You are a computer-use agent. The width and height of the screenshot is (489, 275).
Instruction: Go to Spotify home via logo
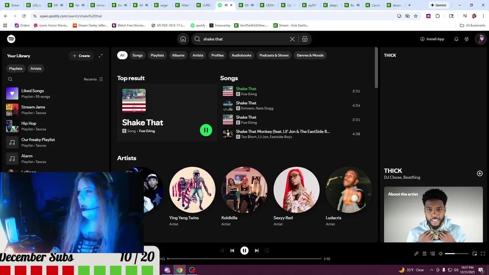(x=11, y=39)
